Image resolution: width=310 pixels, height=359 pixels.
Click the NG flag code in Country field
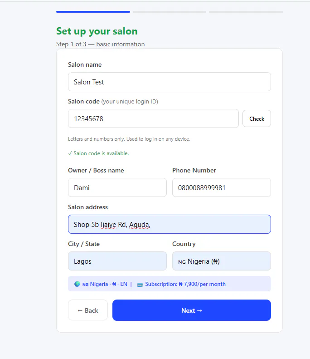tap(182, 262)
